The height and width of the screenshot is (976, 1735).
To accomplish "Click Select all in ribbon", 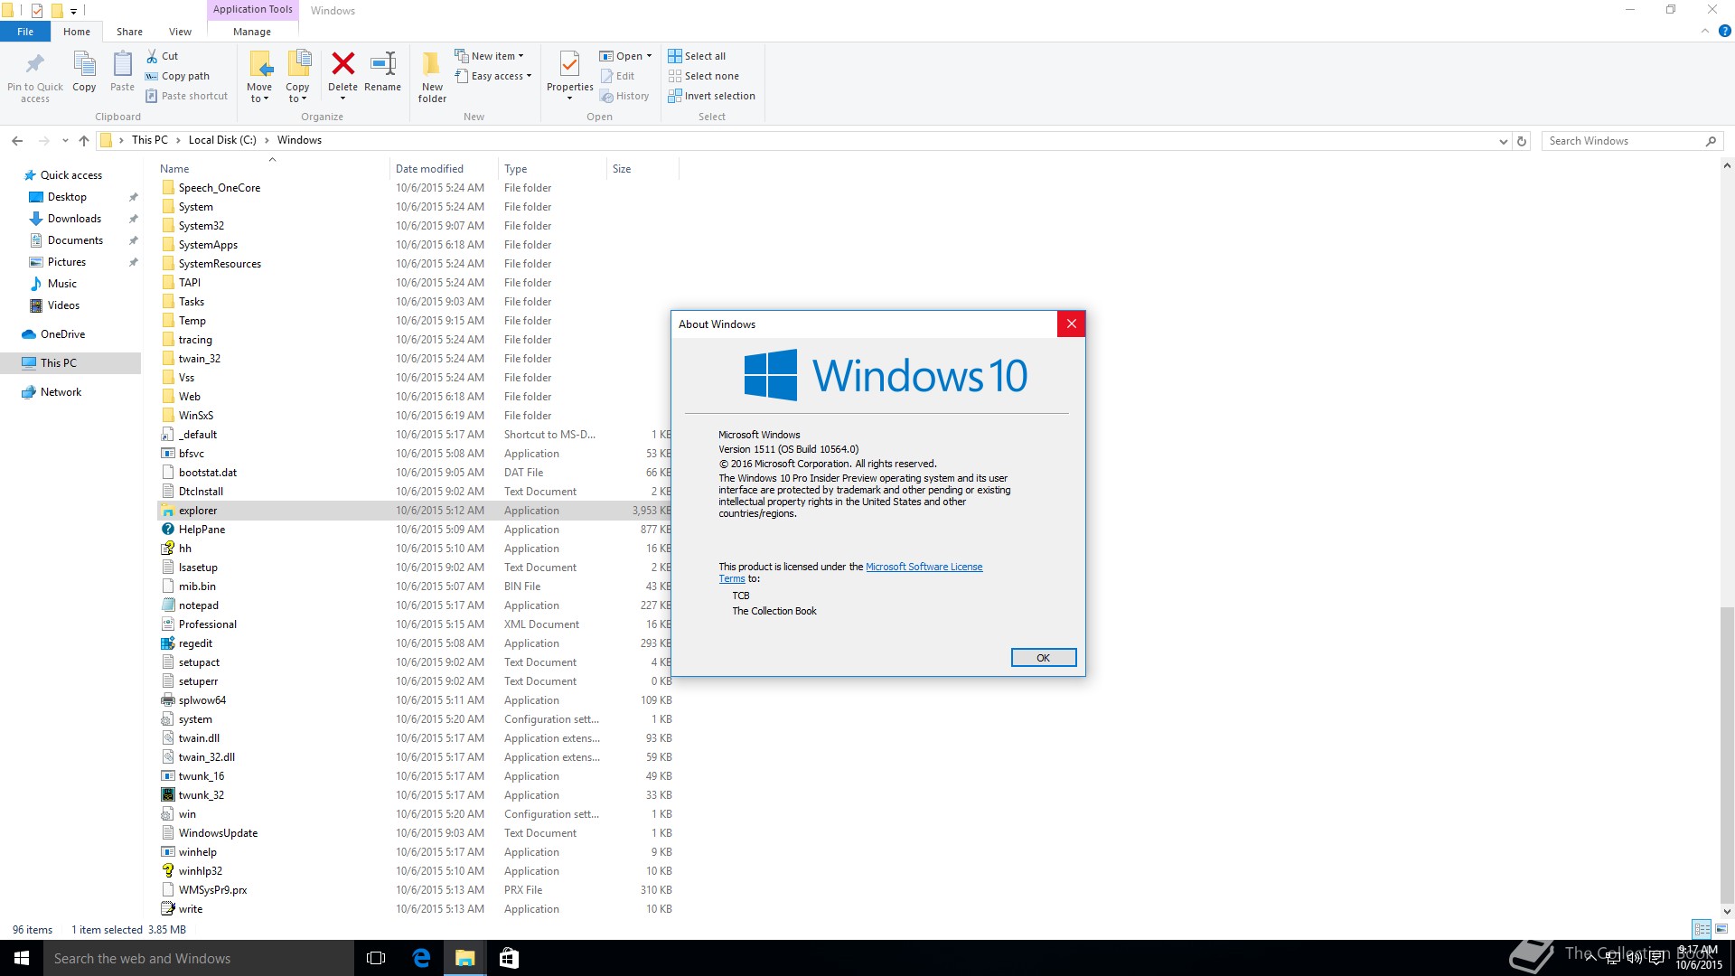I will point(697,56).
